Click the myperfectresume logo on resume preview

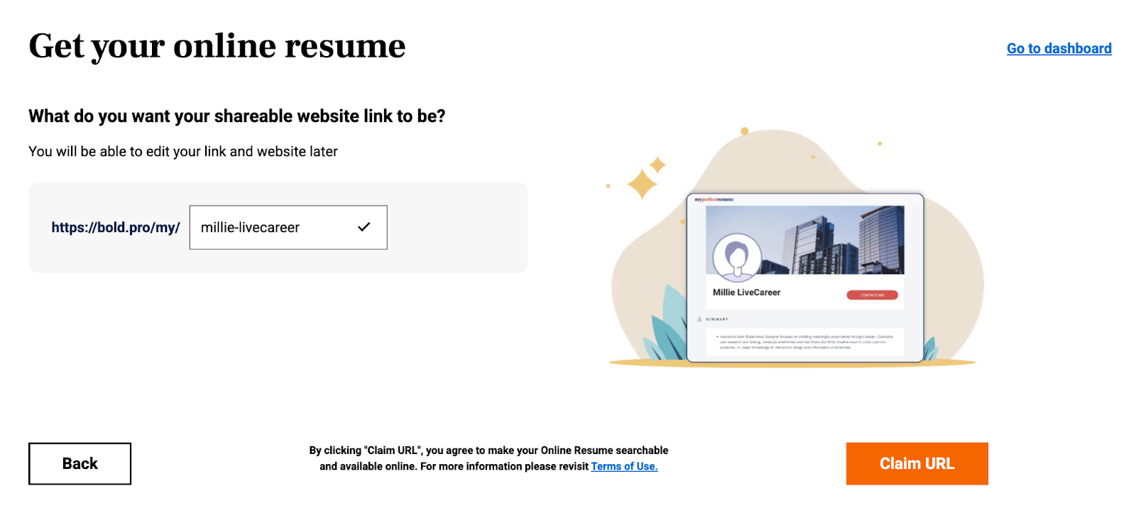point(714,201)
